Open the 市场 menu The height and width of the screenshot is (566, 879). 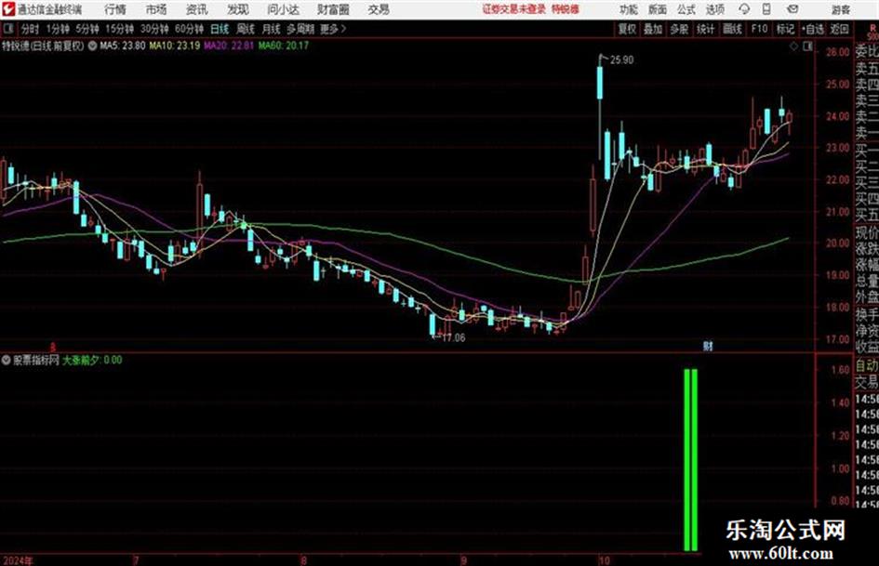(x=156, y=9)
